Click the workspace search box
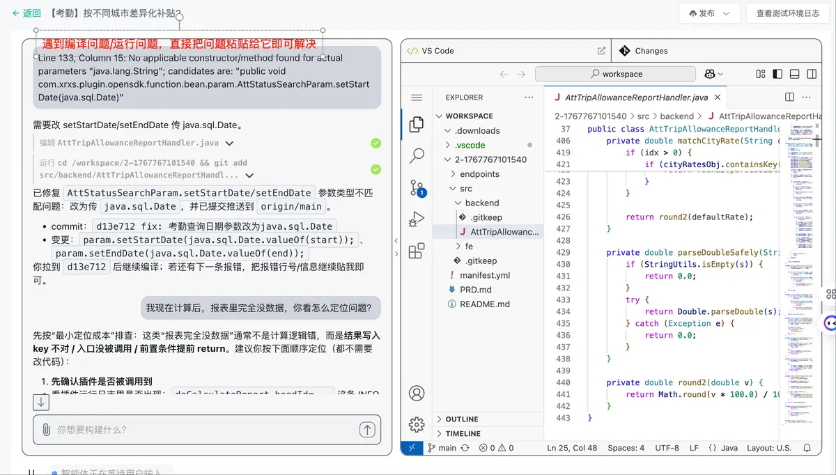836x475 pixels. [615, 74]
